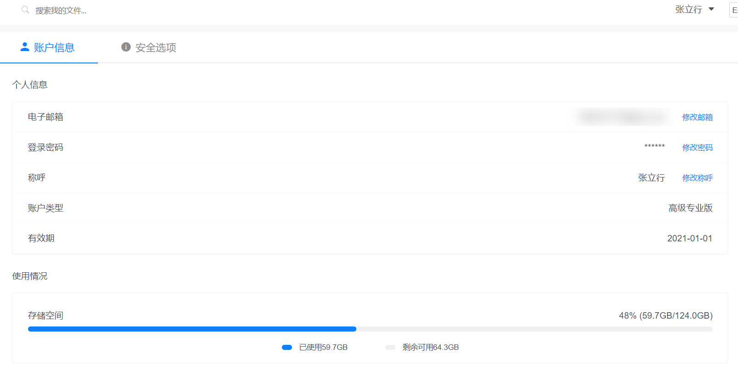Click the person icon beside 账户信息
Viewport: 738px width, 366px height.
(x=25, y=47)
